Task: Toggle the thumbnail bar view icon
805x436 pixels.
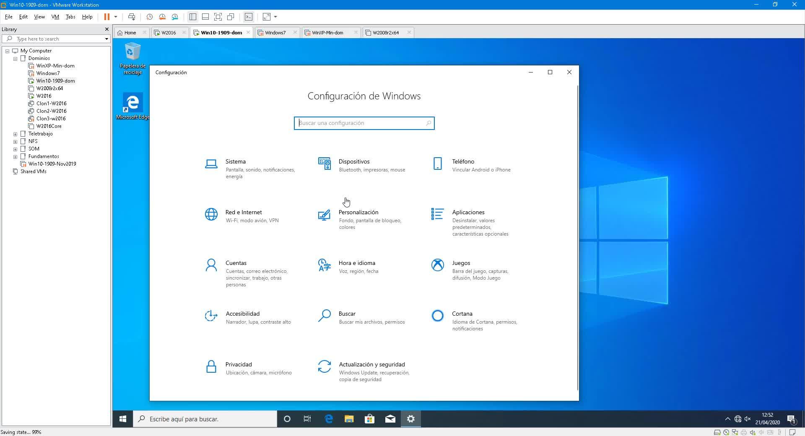Action: [x=205, y=17]
